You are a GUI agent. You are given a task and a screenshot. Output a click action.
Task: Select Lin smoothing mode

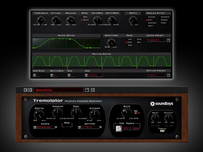[x=127, y=39]
